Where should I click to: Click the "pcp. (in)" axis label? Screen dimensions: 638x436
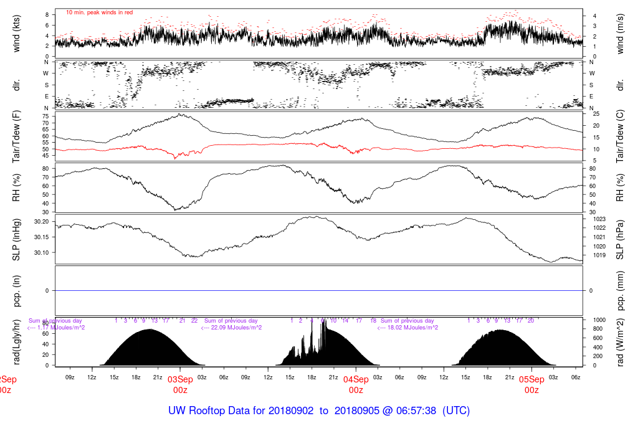pos(16,291)
